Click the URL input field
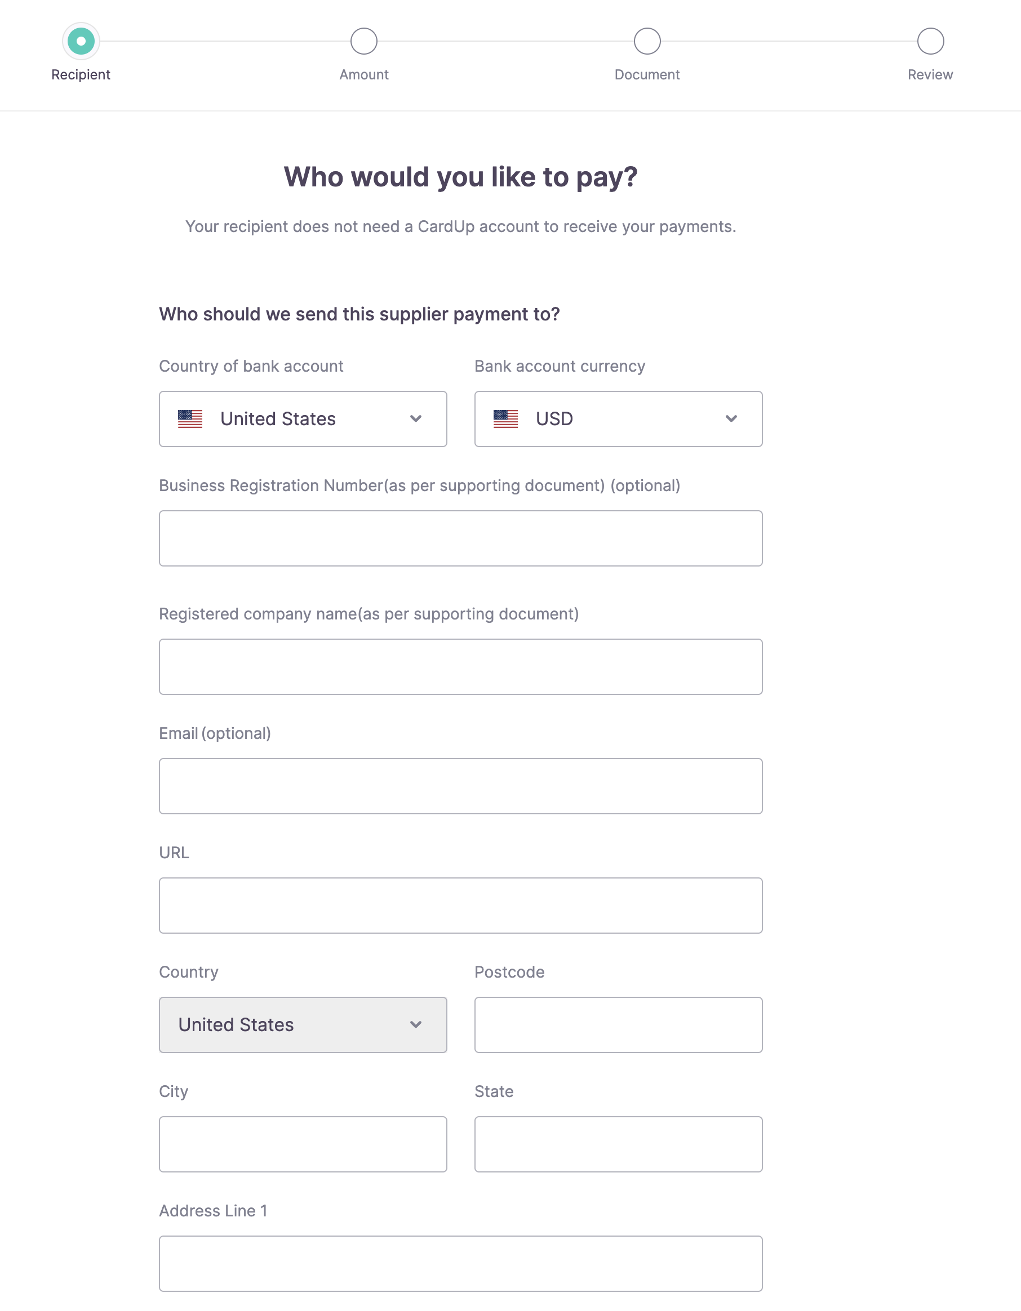This screenshot has width=1021, height=1311. click(x=461, y=906)
